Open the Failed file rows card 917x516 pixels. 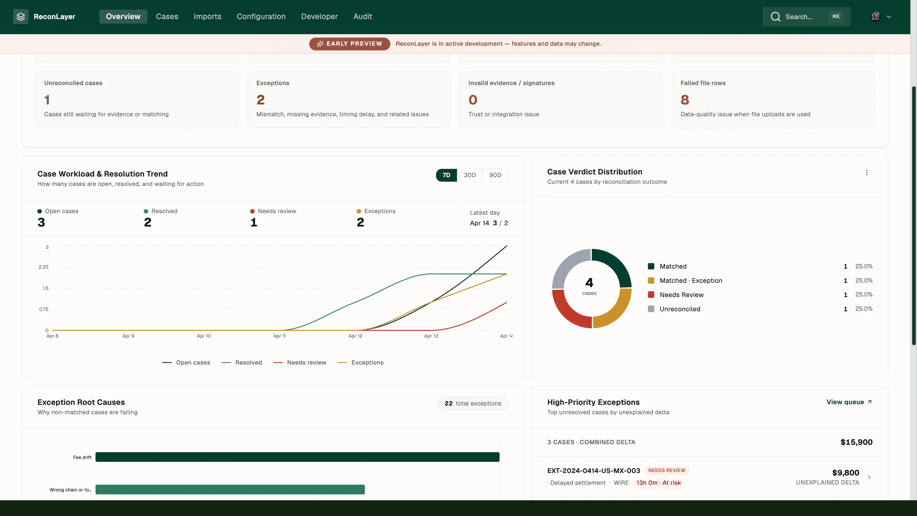tap(773, 100)
